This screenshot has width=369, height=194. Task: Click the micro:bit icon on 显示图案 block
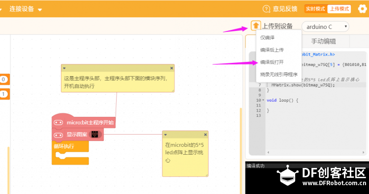point(58,135)
